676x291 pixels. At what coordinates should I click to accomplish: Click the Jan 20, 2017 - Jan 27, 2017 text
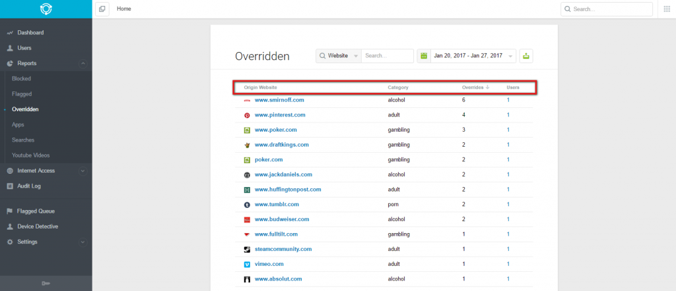[468, 56]
